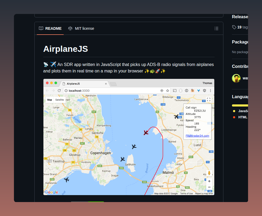Click the Thomas profile name in browser
262x216 pixels.
pyautogui.click(x=207, y=83)
